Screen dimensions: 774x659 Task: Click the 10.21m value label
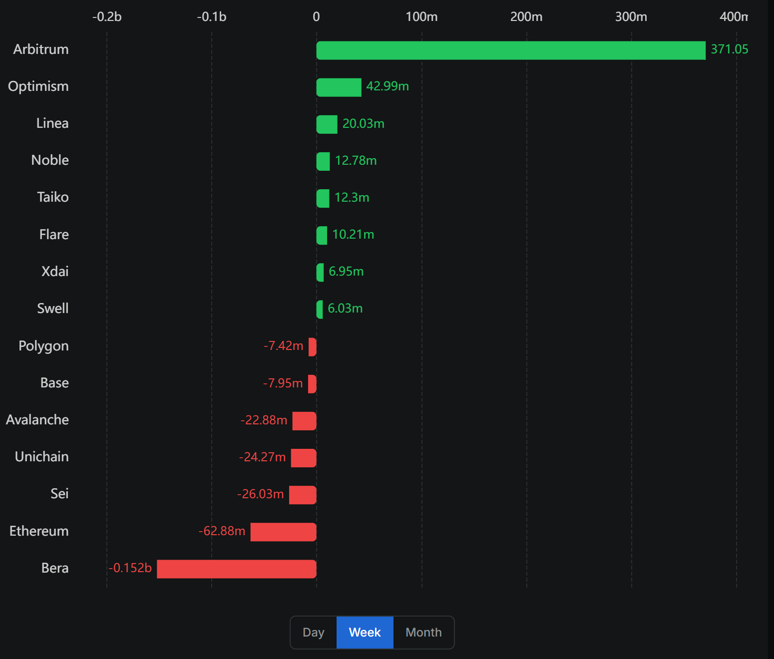(353, 234)
